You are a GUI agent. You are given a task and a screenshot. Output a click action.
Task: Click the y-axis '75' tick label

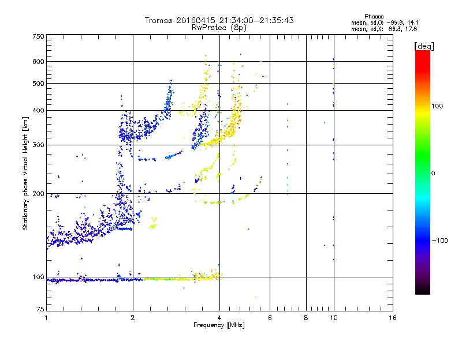(x=40, y=309)
